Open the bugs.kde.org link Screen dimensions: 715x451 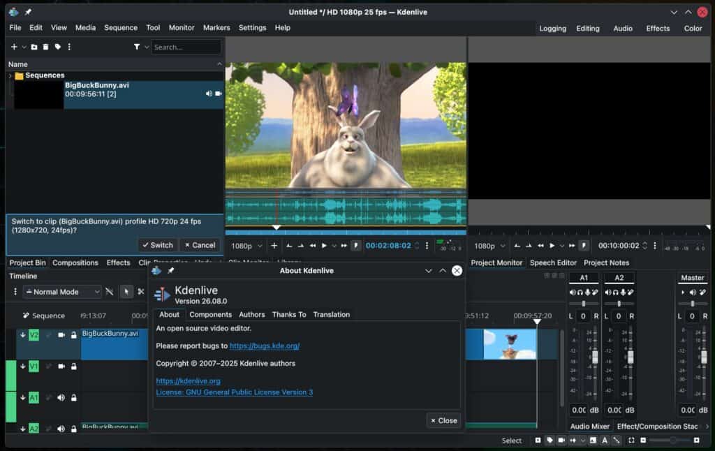pos(265,346)
